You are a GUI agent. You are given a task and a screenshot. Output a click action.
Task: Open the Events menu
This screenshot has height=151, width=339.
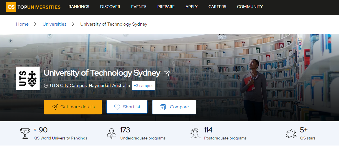139,7
